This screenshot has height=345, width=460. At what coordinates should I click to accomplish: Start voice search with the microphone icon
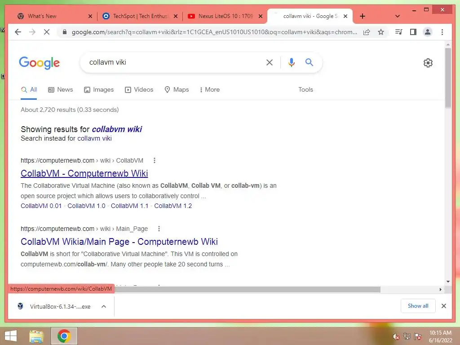291,62
